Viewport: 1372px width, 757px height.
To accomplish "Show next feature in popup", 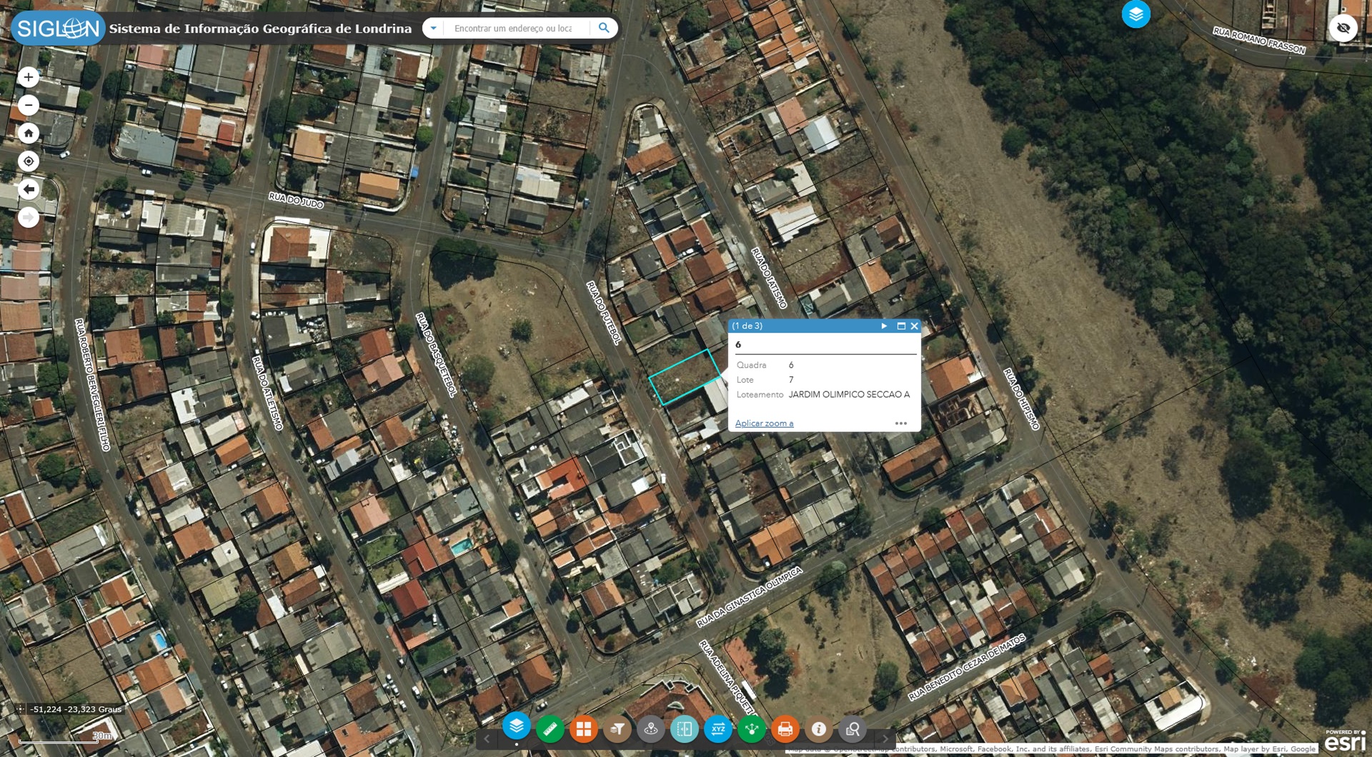I will tap(884, 326).
